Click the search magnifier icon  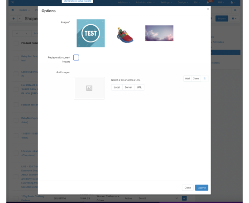(235, 10)
